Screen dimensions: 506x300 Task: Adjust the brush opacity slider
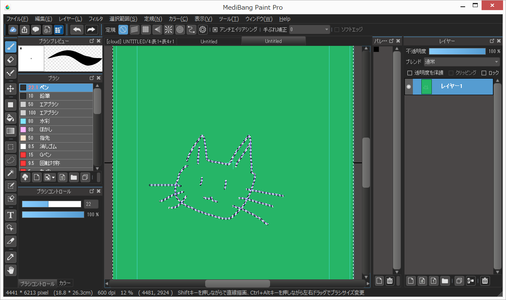(53, 215)
